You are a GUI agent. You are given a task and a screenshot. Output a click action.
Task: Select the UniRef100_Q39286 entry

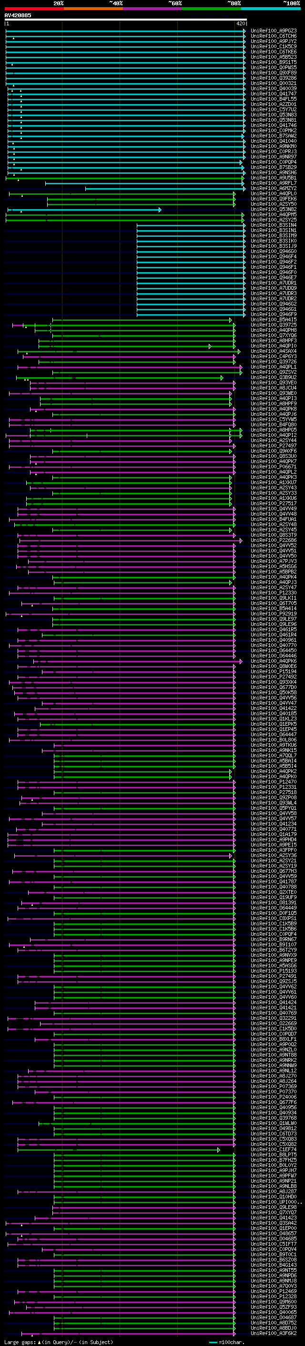274,78
